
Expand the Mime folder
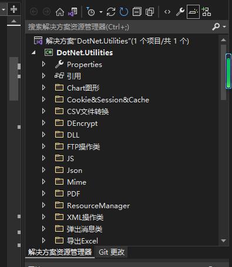(x=43, y=182)
